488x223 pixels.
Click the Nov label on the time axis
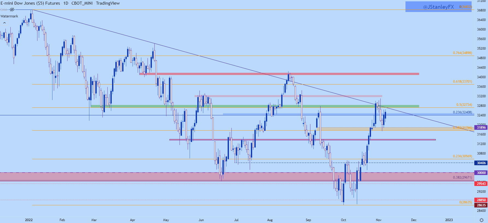tap(378, 220)
